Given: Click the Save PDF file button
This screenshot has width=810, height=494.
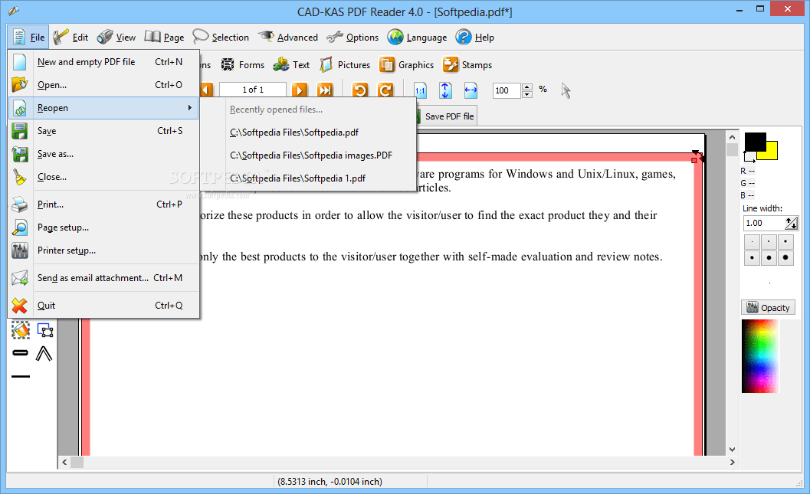Looking at the screenshot, I should click(447, 116).
